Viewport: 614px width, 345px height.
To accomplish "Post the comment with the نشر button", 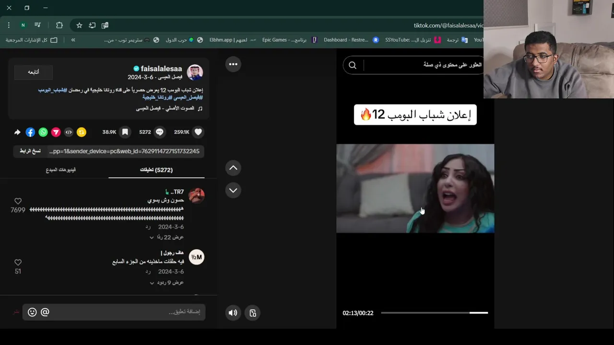I will tap(16, 312).
